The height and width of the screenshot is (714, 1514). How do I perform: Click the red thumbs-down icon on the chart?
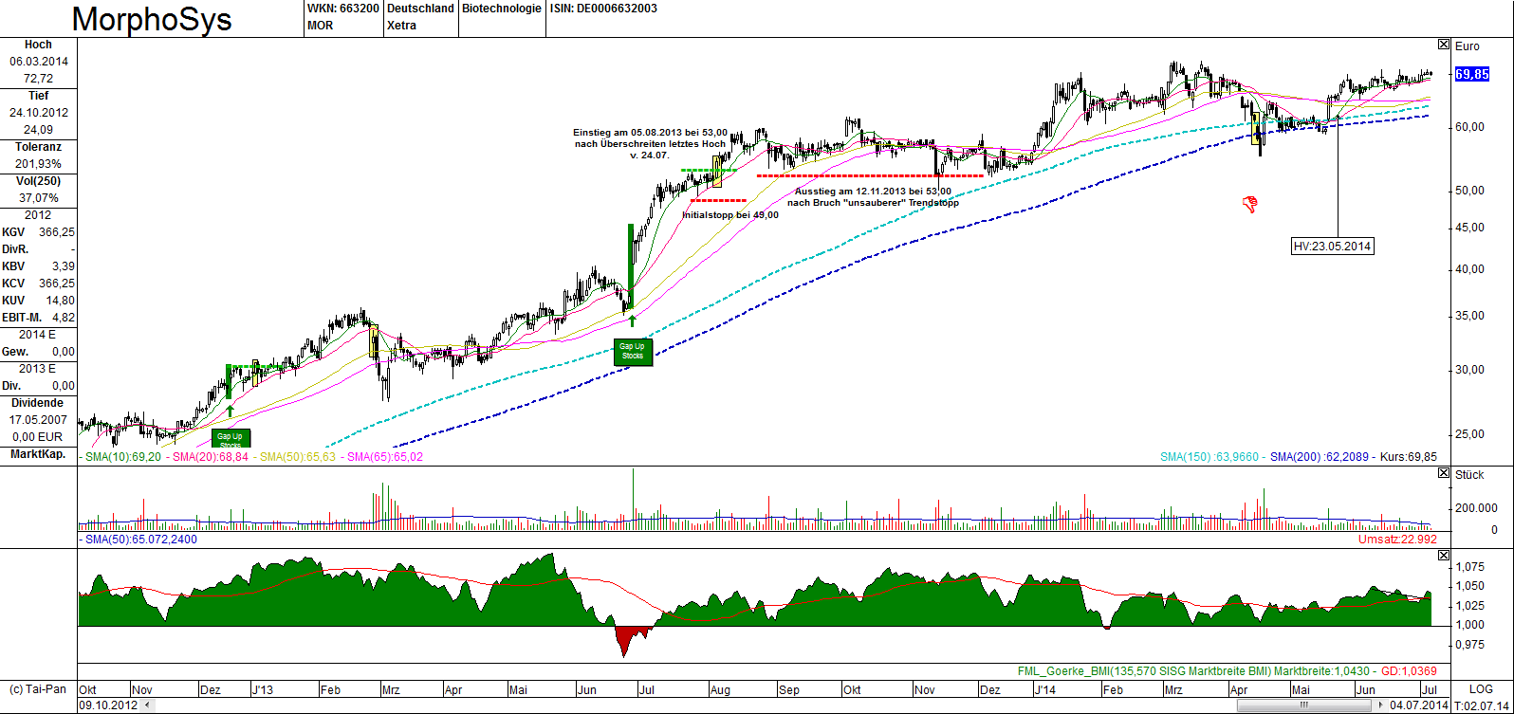tap(1250, 203)
